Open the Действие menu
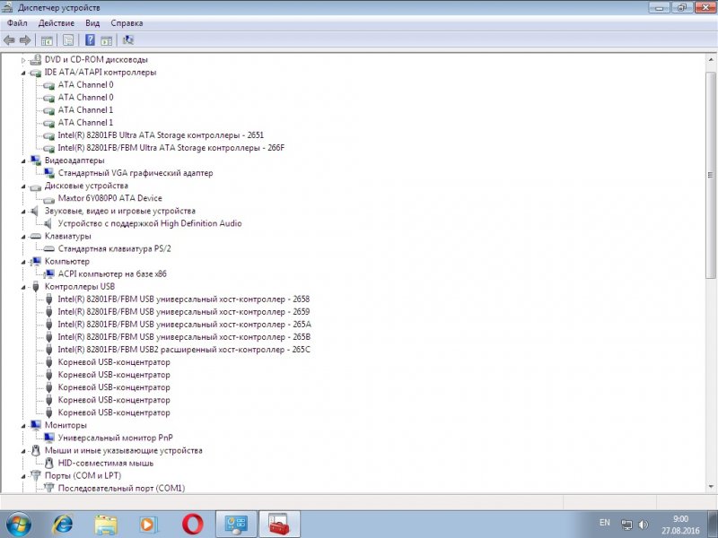The image size is (718, 538). click(56, 22)
